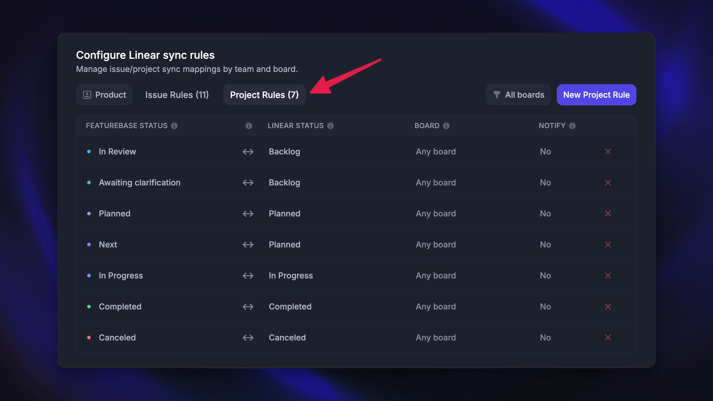The image size is (713, 401).
Task: Click sync arrows in Completed row
Action: [248, 307]
